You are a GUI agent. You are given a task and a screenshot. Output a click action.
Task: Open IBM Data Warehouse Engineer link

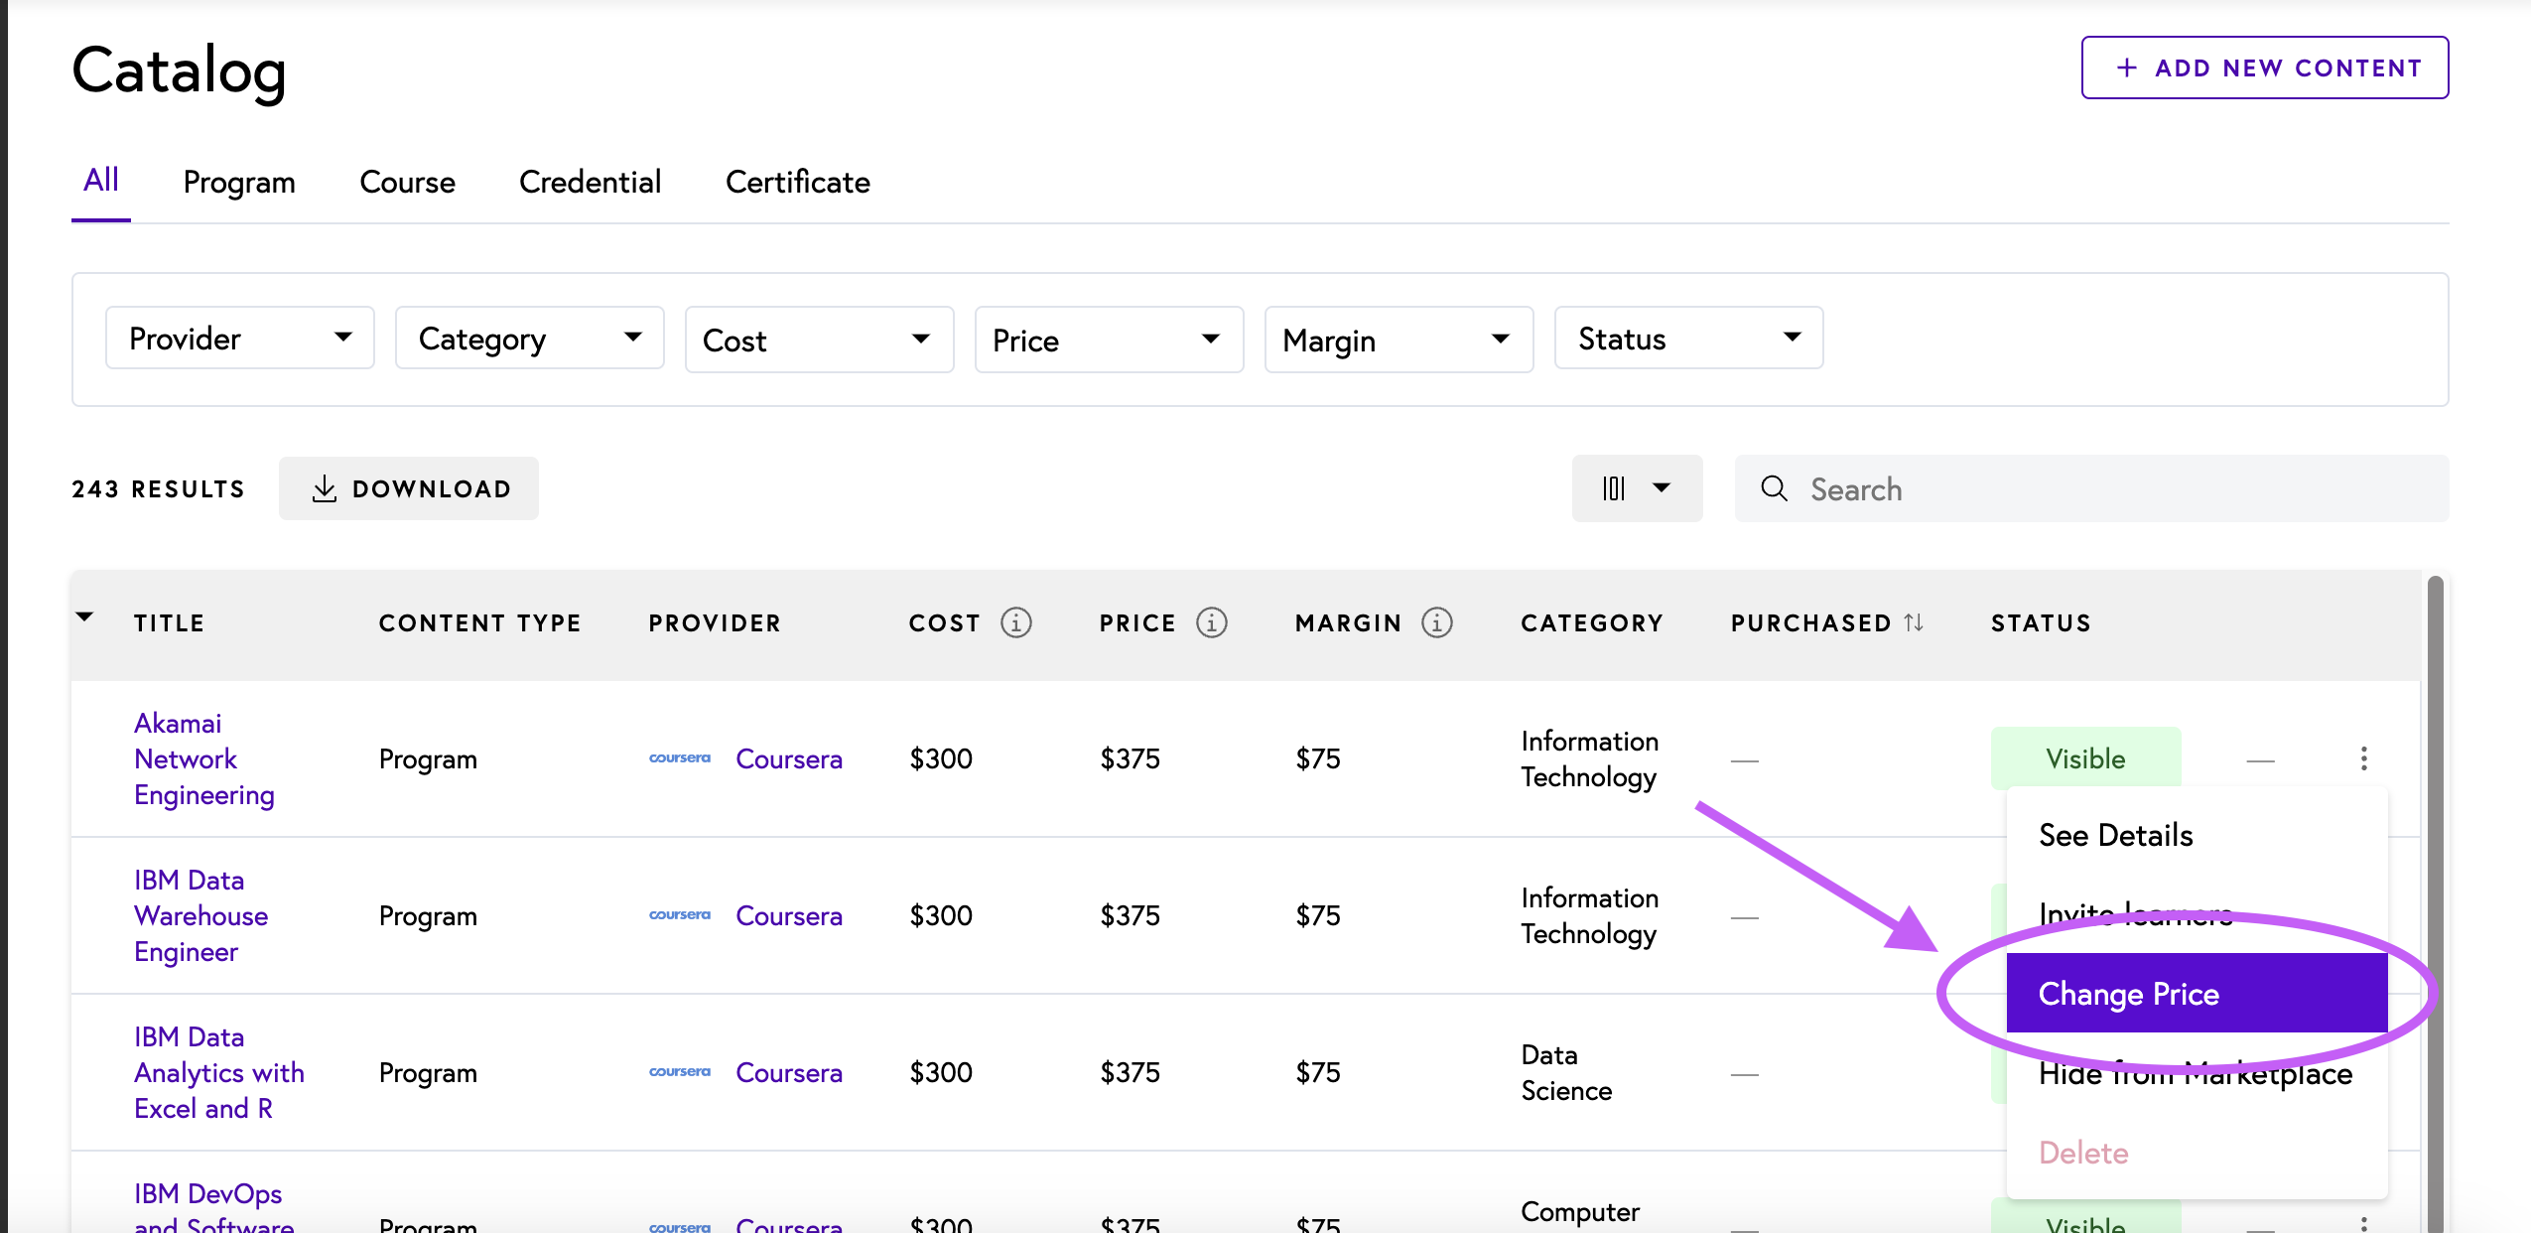click(200, 915)
